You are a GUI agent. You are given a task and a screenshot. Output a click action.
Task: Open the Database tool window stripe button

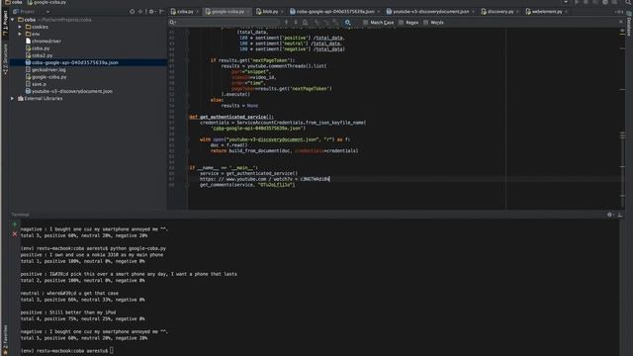tap(629, 24)
